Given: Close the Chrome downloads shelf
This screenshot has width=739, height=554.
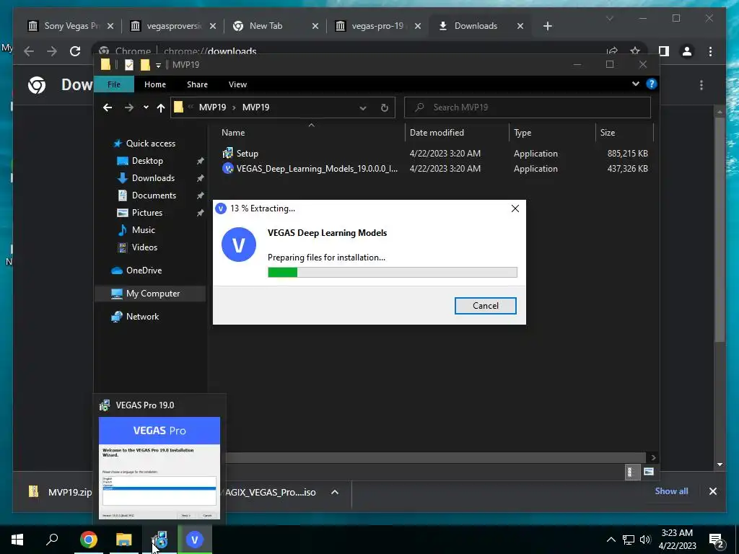Looking at the screenshot, I should (712, 491).
